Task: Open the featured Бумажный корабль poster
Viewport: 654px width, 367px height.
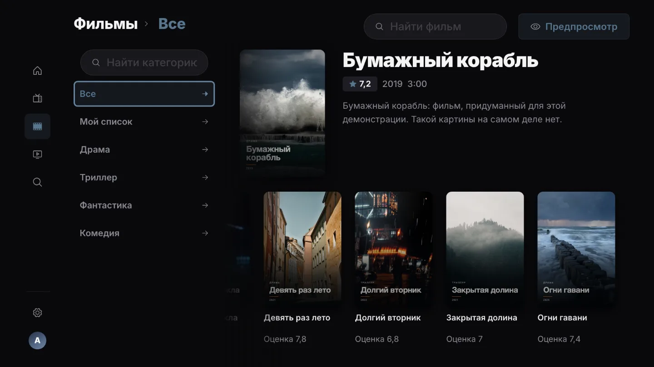Action: (x=282, y=113)
